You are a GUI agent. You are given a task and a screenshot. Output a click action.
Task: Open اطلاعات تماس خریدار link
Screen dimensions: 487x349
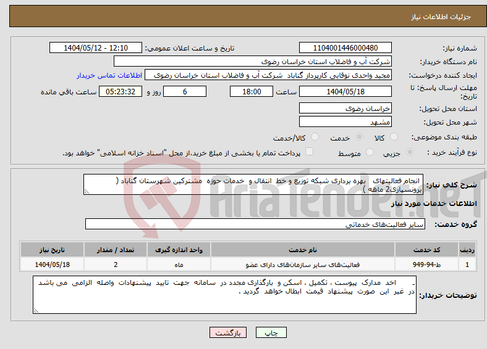[x=109, y=75]
